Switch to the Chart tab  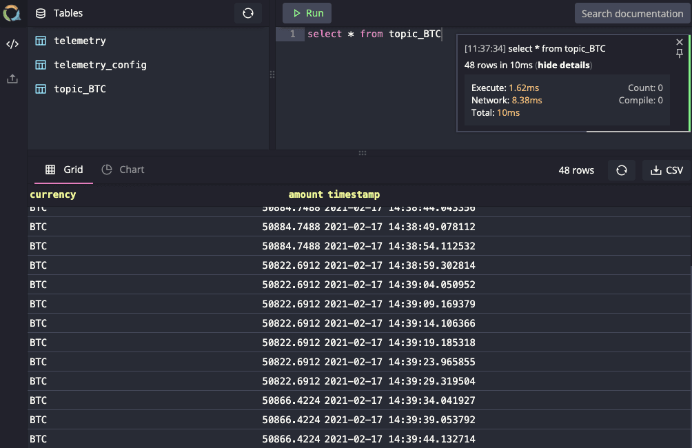(123, 170)
